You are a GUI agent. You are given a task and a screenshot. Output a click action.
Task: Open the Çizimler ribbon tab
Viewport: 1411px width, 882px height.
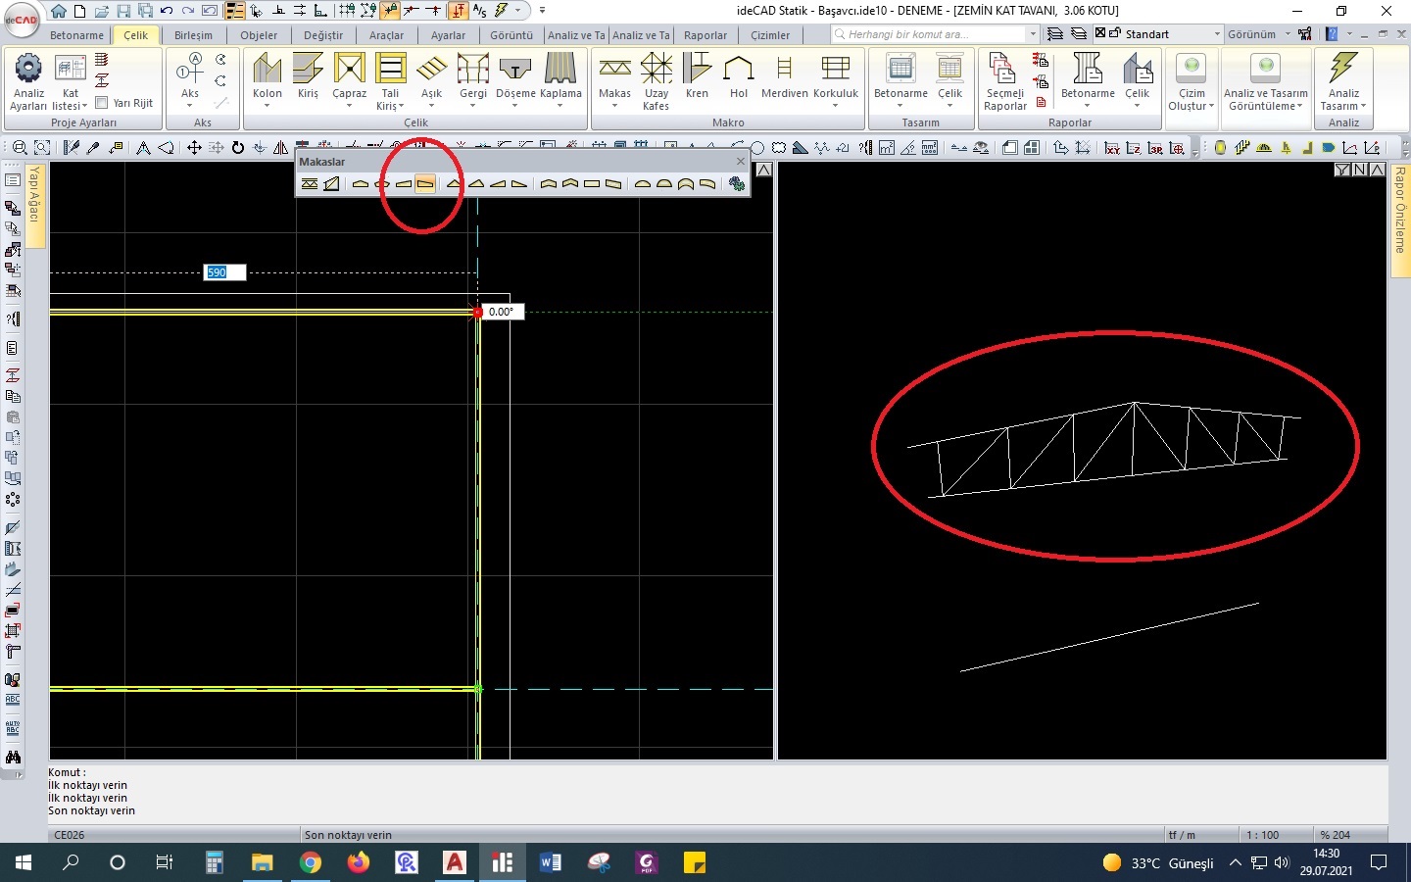[770, 35]
